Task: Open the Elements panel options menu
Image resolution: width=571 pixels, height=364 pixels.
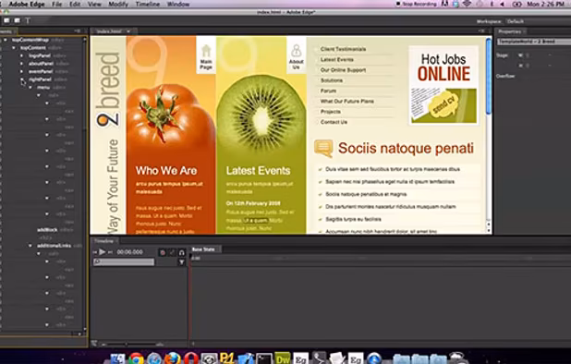Action: tap(78, 30)
